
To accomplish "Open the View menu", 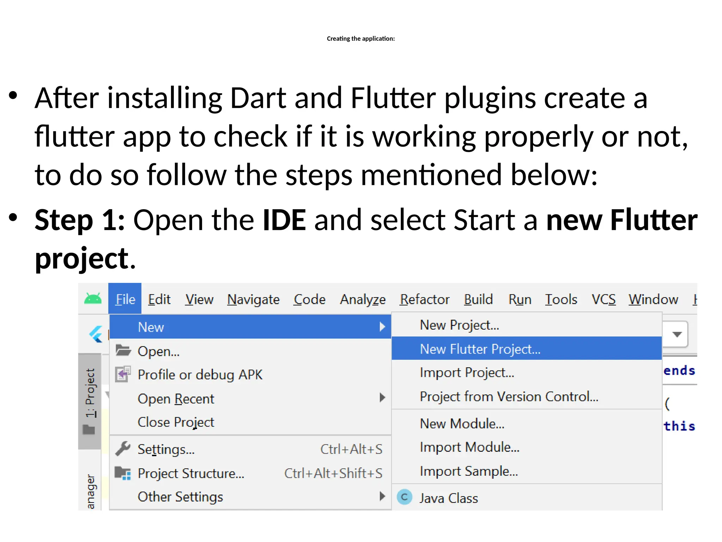I will coord(199,299).
